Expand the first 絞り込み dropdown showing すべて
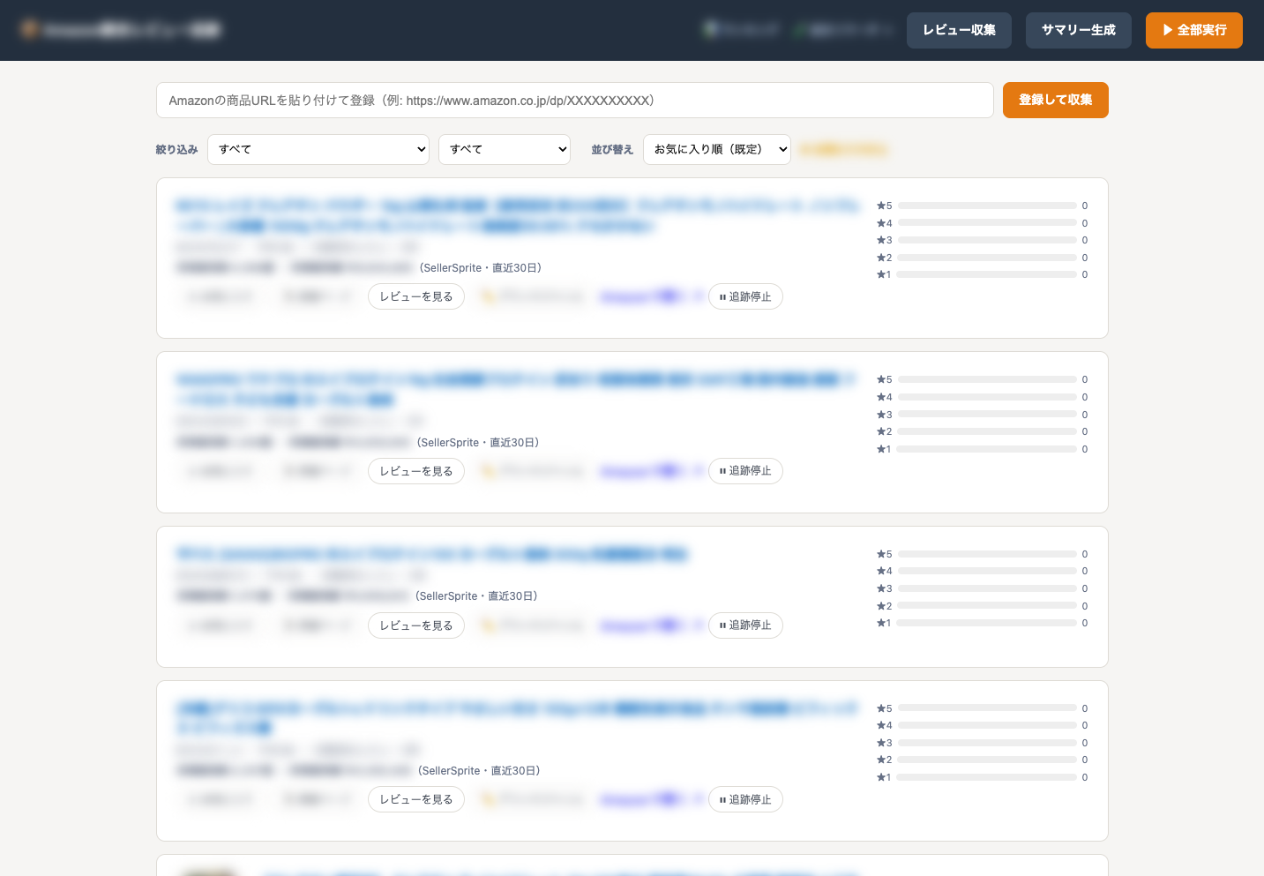The image size is (1264, 876). (318, 149)
